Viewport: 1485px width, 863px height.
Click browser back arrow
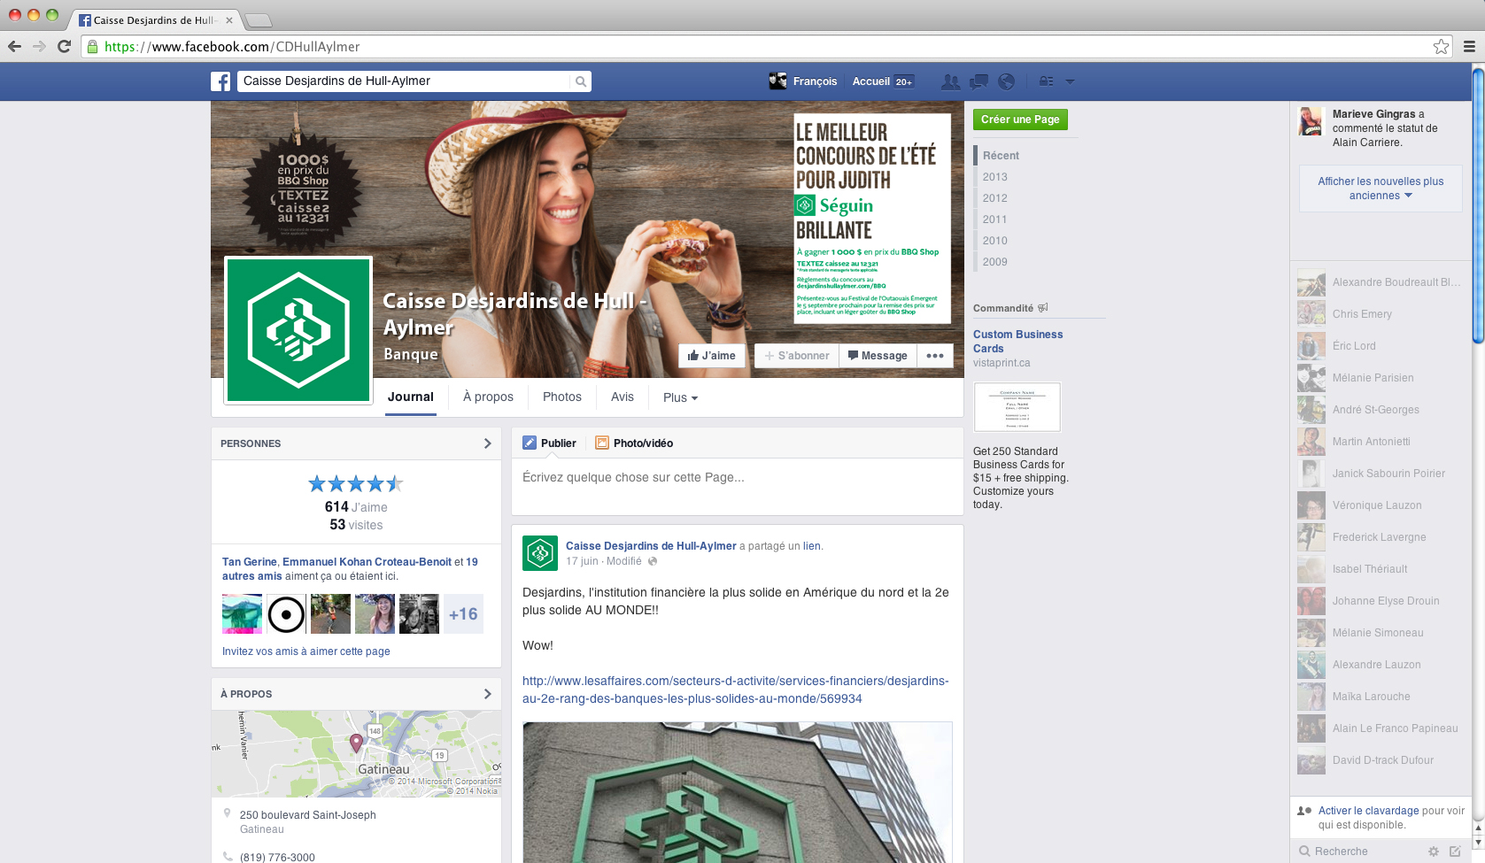pos(14,46)
